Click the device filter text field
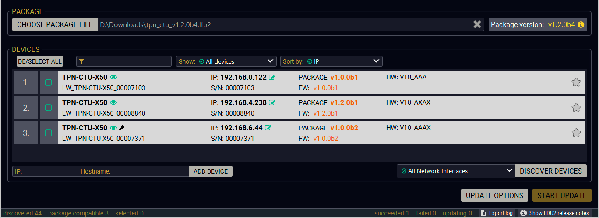 [x=124, y=61]
